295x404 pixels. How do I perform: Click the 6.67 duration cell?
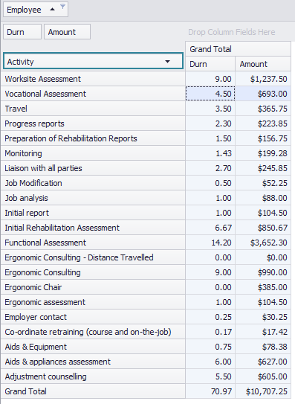click(210, 228)
